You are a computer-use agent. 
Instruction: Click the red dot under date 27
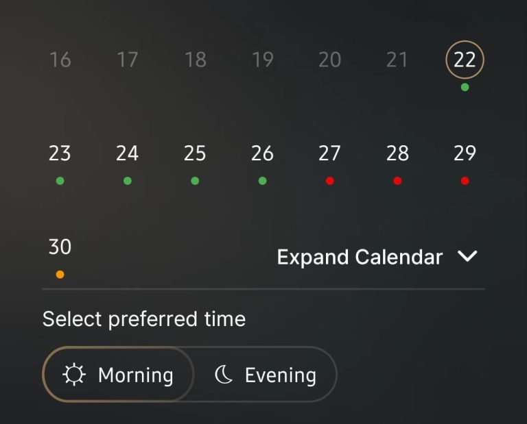329,181
